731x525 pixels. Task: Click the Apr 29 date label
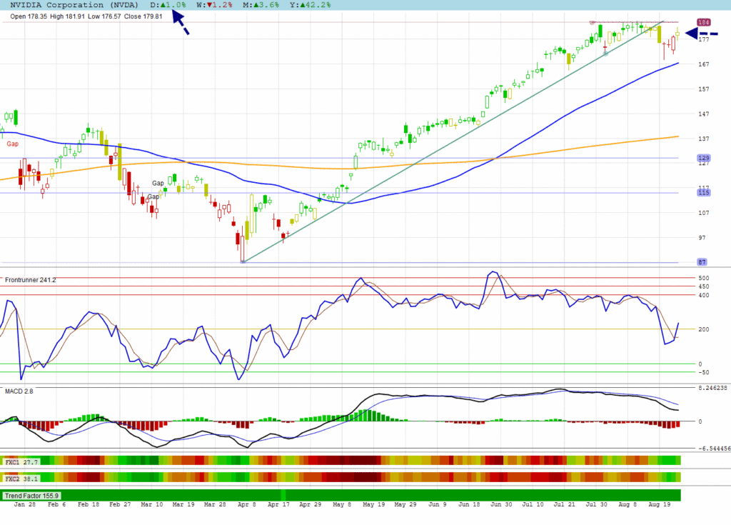311,504
